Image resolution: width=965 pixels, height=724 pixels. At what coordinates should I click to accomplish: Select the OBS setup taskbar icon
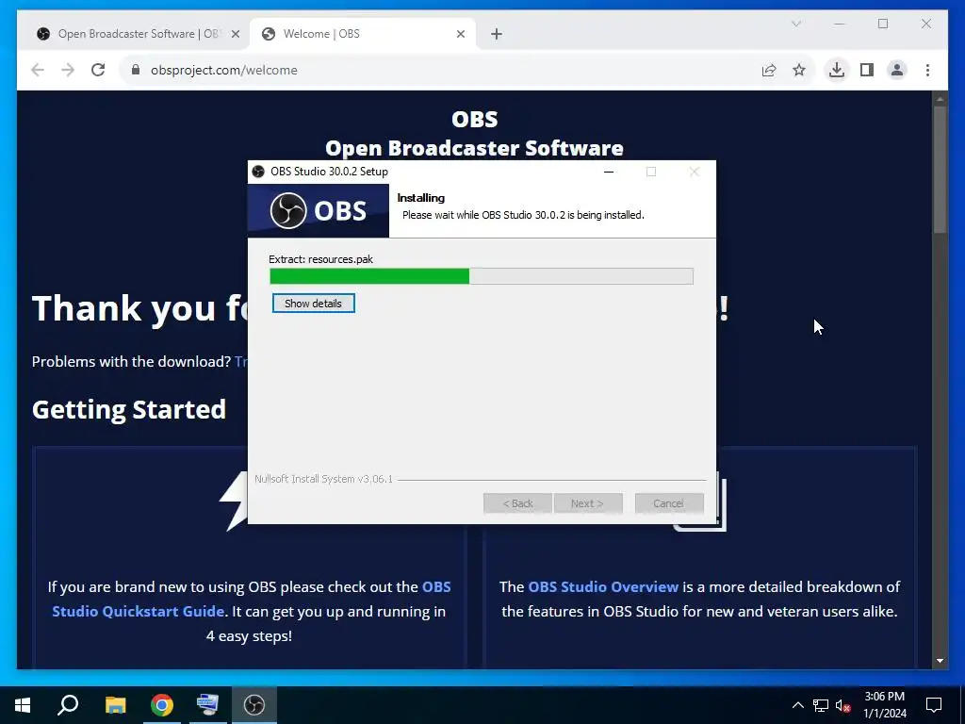254,705
